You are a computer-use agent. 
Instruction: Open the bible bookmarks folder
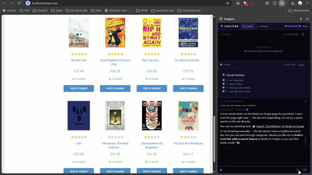96,10
